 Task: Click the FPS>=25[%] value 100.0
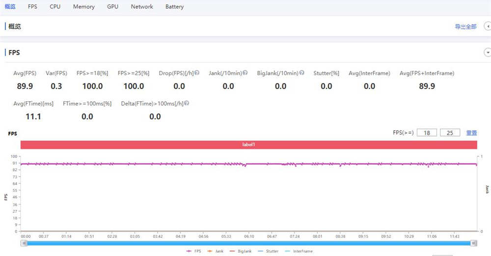coord(134,86)
